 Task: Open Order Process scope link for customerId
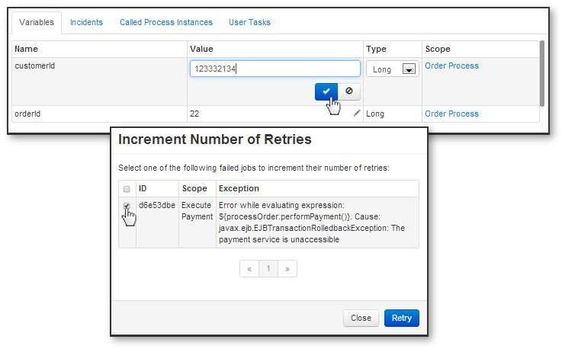[x=451, y=66]
